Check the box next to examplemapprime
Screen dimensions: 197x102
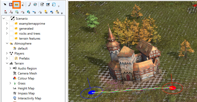click(11, 23)
